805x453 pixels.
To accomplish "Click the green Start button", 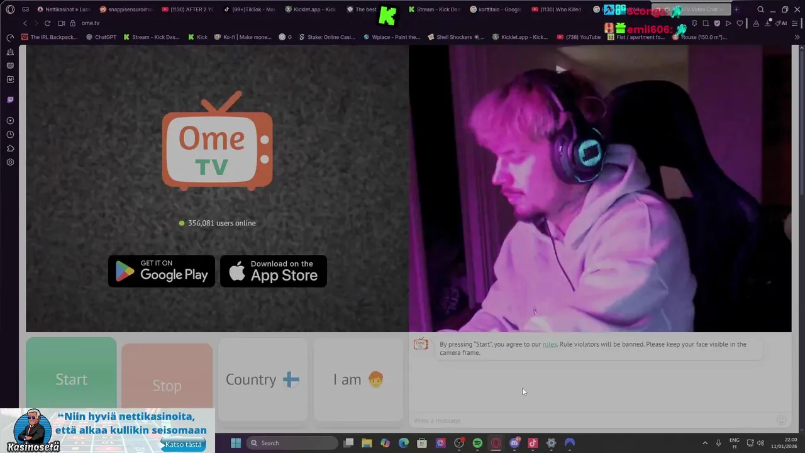I will click(x=71, y=379).
